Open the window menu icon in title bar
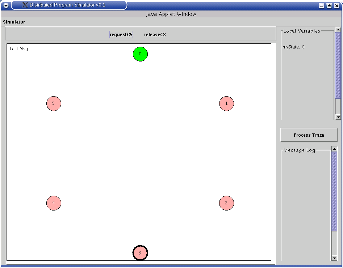The width and height of the screenshot is (343, 268). pyautogui.click(x=6, y=5)
